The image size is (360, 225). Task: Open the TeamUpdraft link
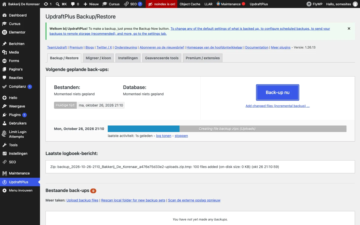[x=57, y=47]
